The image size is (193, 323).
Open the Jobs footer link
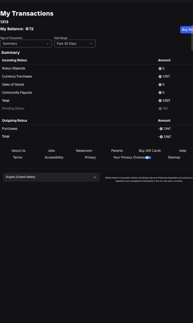click(x=51, y=151)
